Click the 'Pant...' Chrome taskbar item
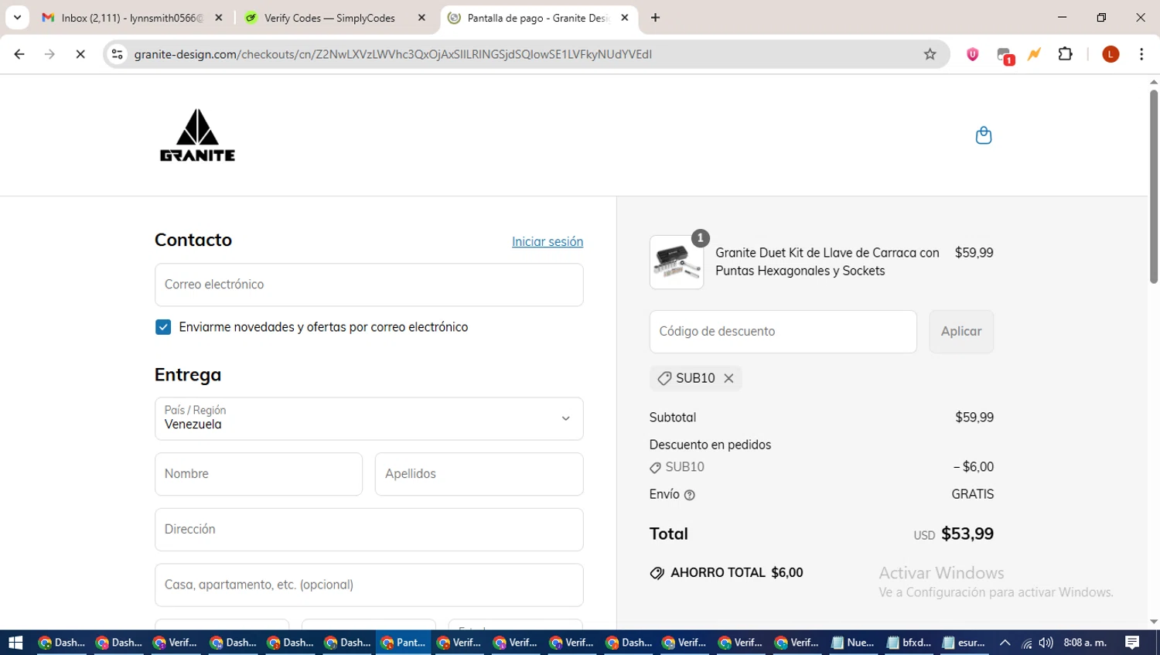1160x655 pixels. point(403,643)
